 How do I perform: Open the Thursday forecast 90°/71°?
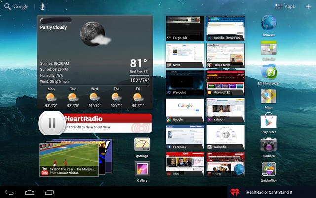pyautogui.click(x=117, y=97)
